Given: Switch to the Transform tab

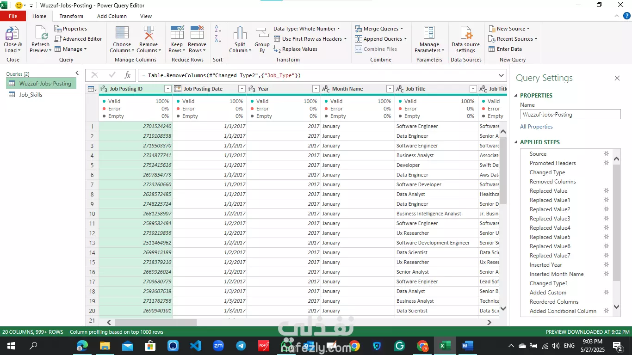Looking at the screenshot, I should [71, 16].
